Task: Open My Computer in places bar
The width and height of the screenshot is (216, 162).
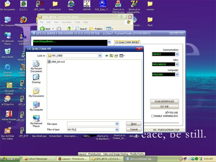Action: (36, 106)
